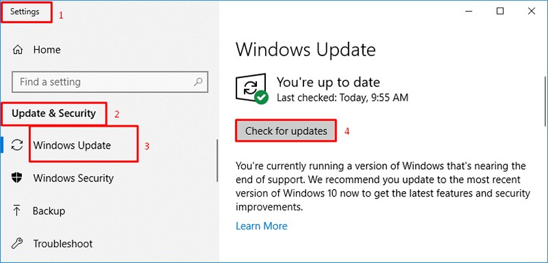The width and height of the screenshot is (548, 263).
Task: Minimize the Settings window
Action: (x=469, y=12)
